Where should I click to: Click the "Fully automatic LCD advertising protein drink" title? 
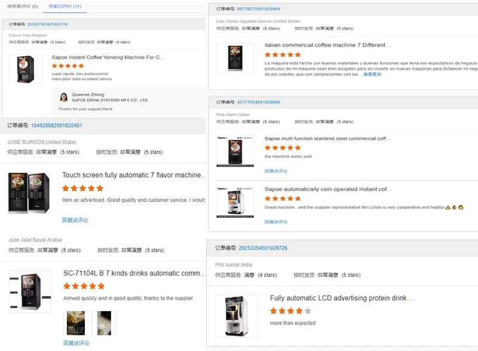click(342, 298)
